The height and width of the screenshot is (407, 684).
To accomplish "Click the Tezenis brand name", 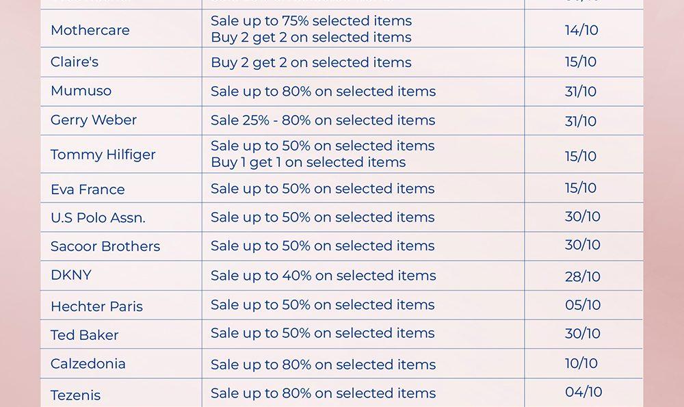I will [x=76, y=395].
